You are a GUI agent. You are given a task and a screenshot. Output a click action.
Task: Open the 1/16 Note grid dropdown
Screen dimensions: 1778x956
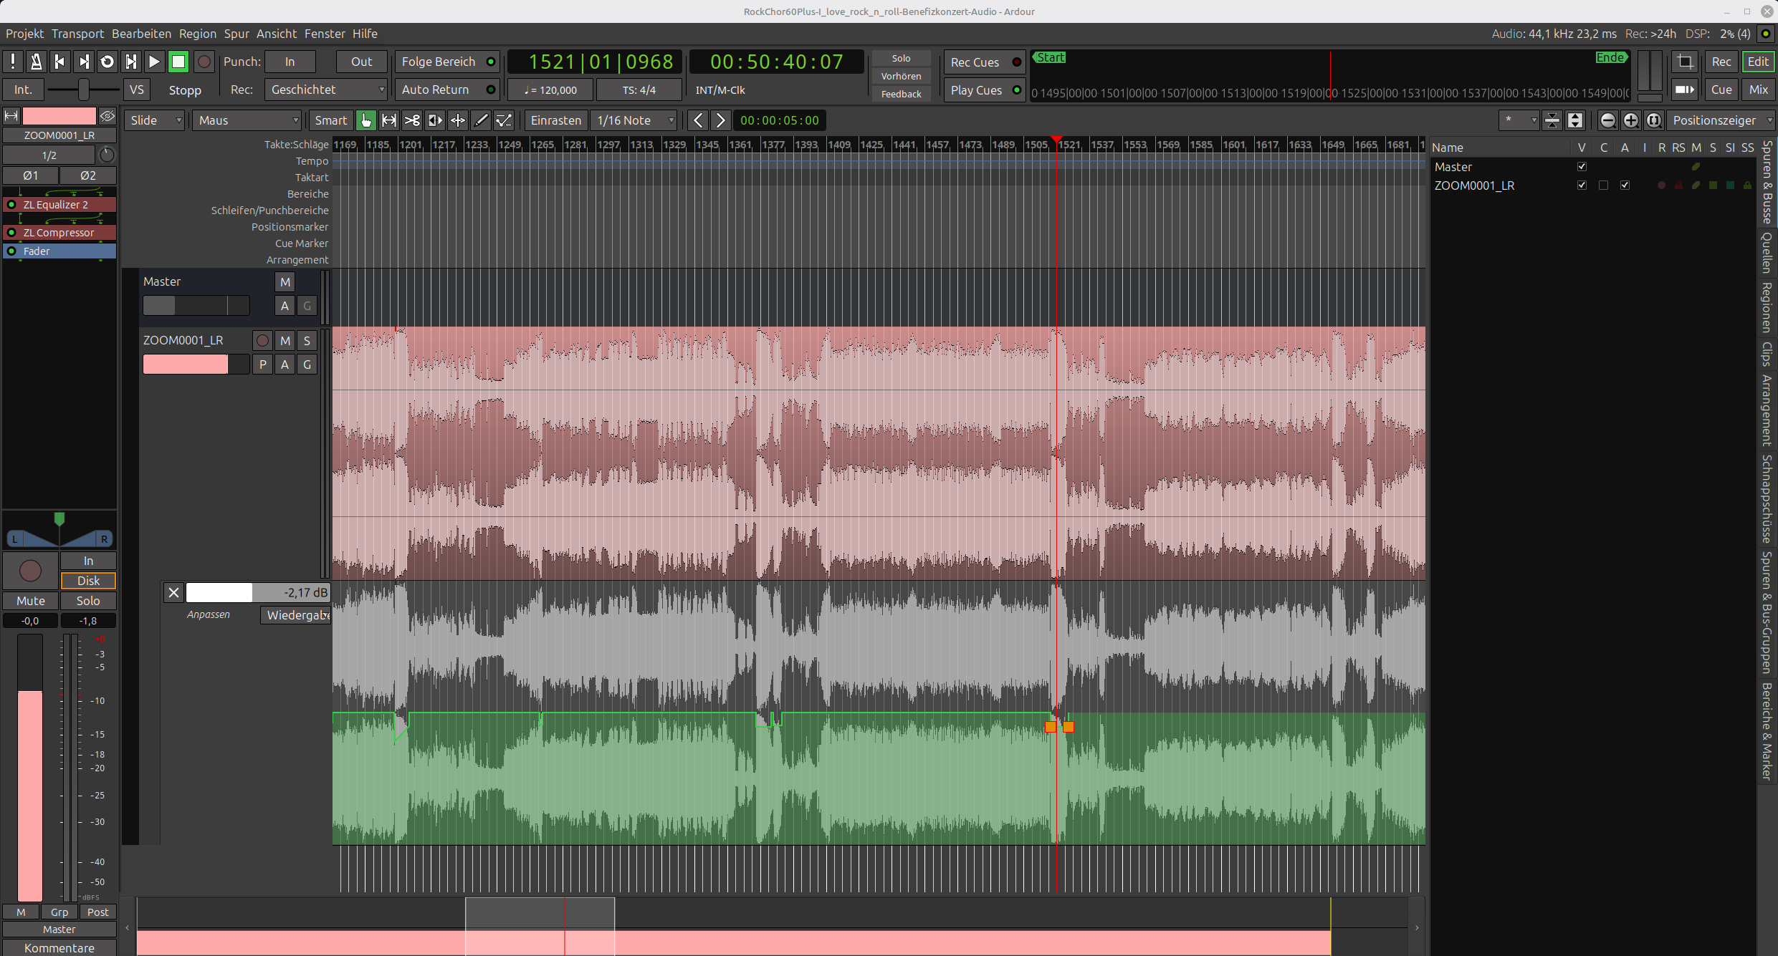point(635,120)
